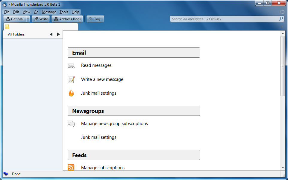The width and height of the screenshot is (288, 180).
Task: Open the View menu
Action: (x=26, y=12)
